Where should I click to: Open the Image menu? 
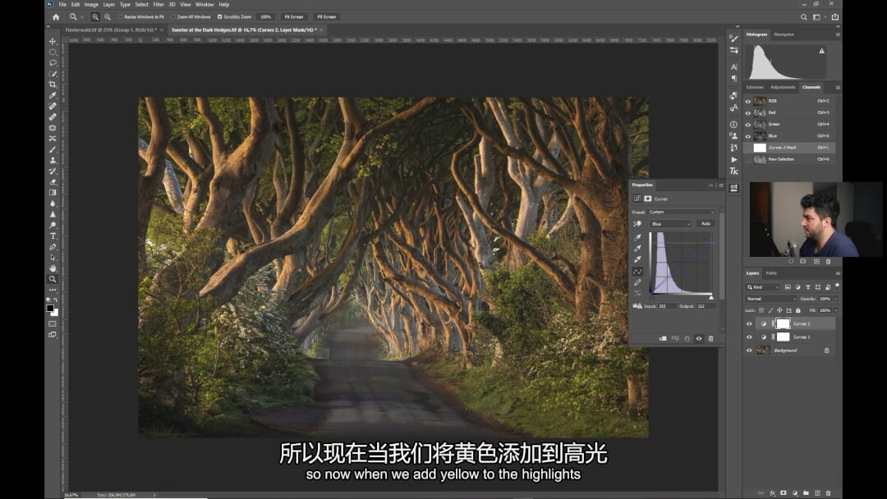click(x=91, y=5)
